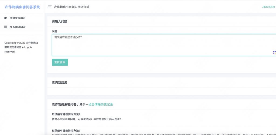Image resolution: width=276 pixels, height=135 pixels.
Task: Click the 问题 field label
Action: coord(54,31)
